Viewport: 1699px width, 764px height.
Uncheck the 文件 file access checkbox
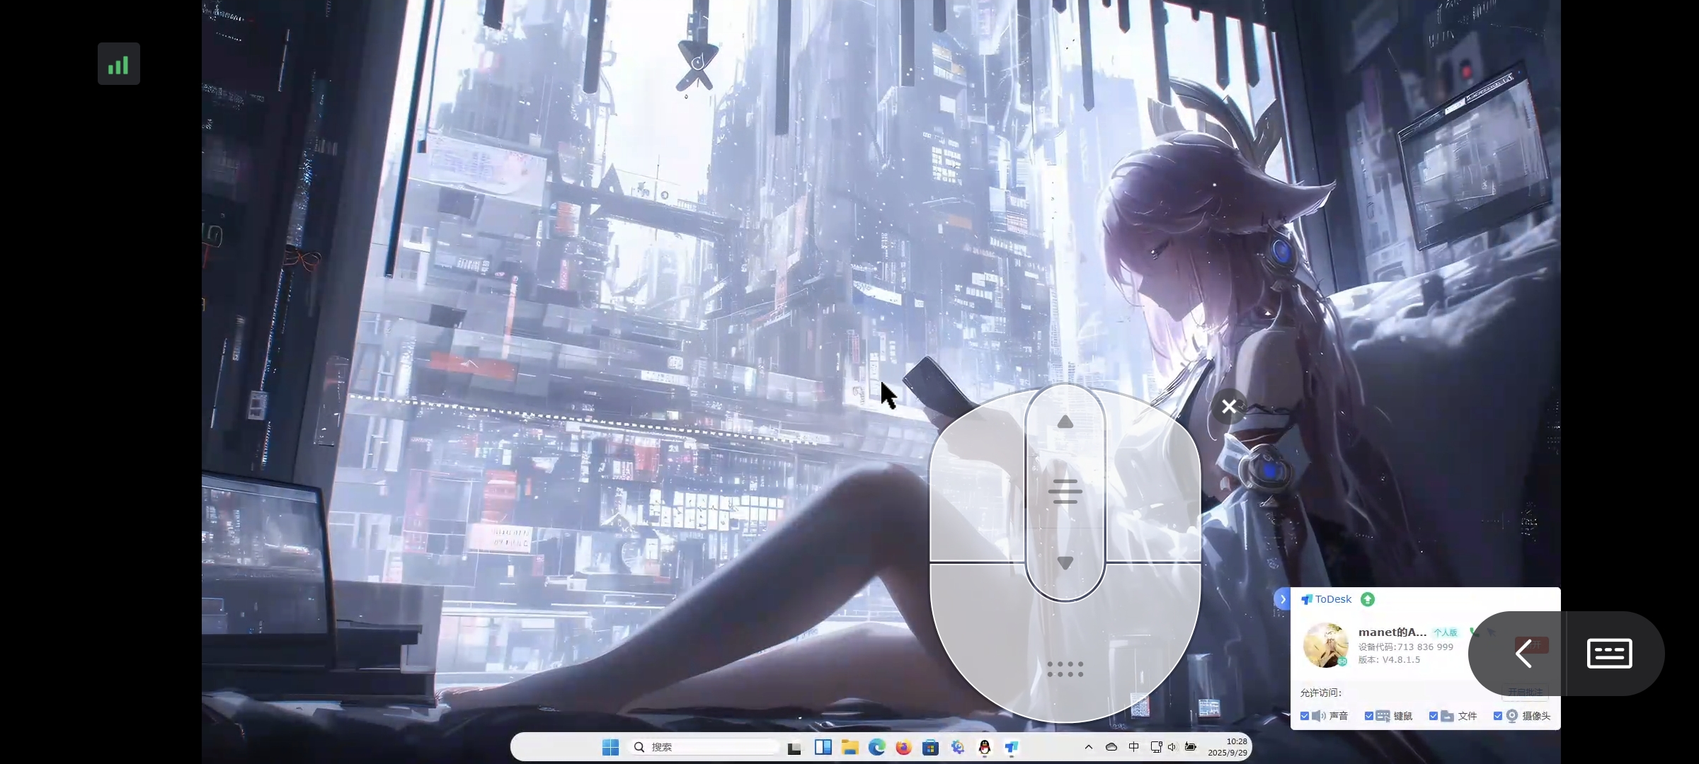(x=1434, y=716)
